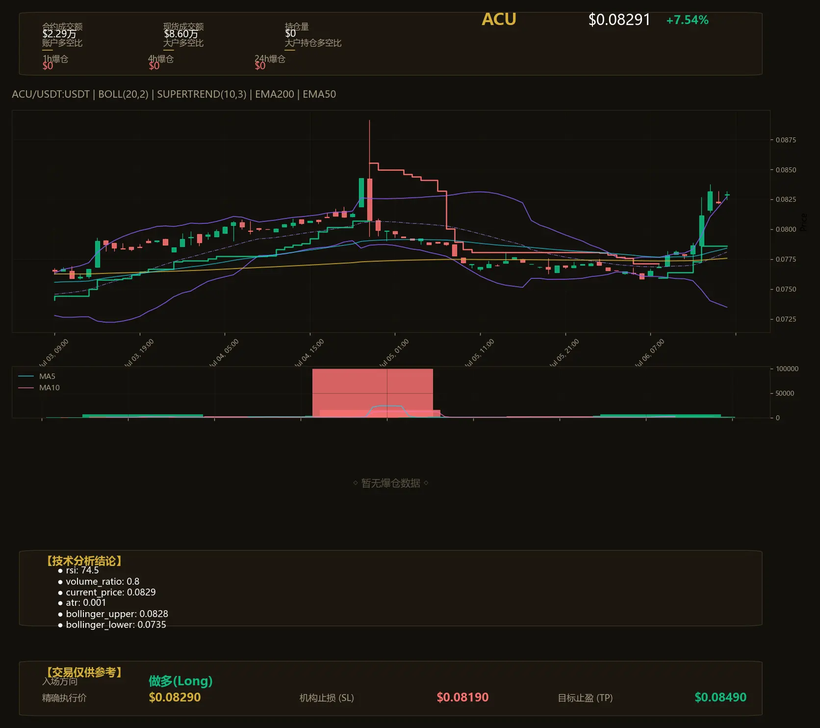Viewport: 820px width, 728px height.
Task: Click the 暂无爆仓数据 placeholder text
Action: 391,483
